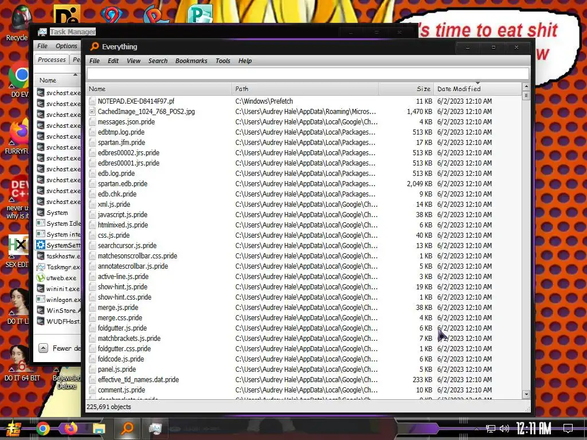
Task: Select the file icon of active-line.js.pride
Action: 92,277
